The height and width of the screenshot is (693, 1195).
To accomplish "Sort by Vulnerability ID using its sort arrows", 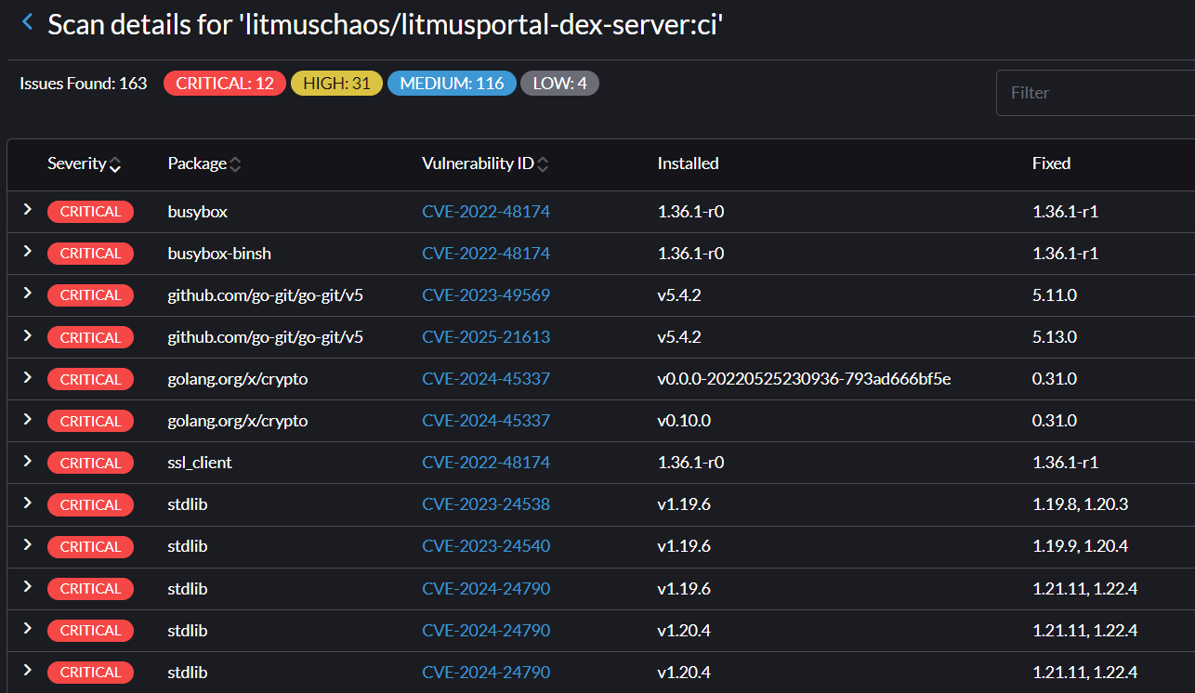I will pos(543,164).
